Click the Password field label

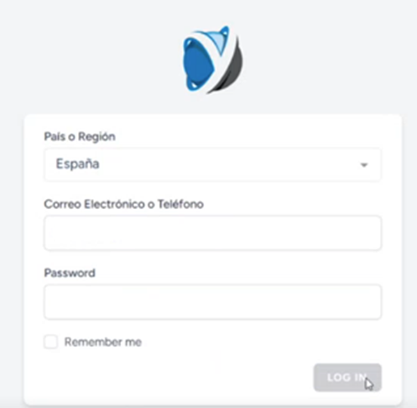pyautogui.click(x=70, y=273)
